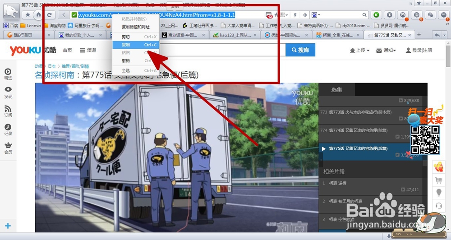This screenshot has width=451, height=240.
Task: Open the downloads arrow button
Action: coord(390,15)
